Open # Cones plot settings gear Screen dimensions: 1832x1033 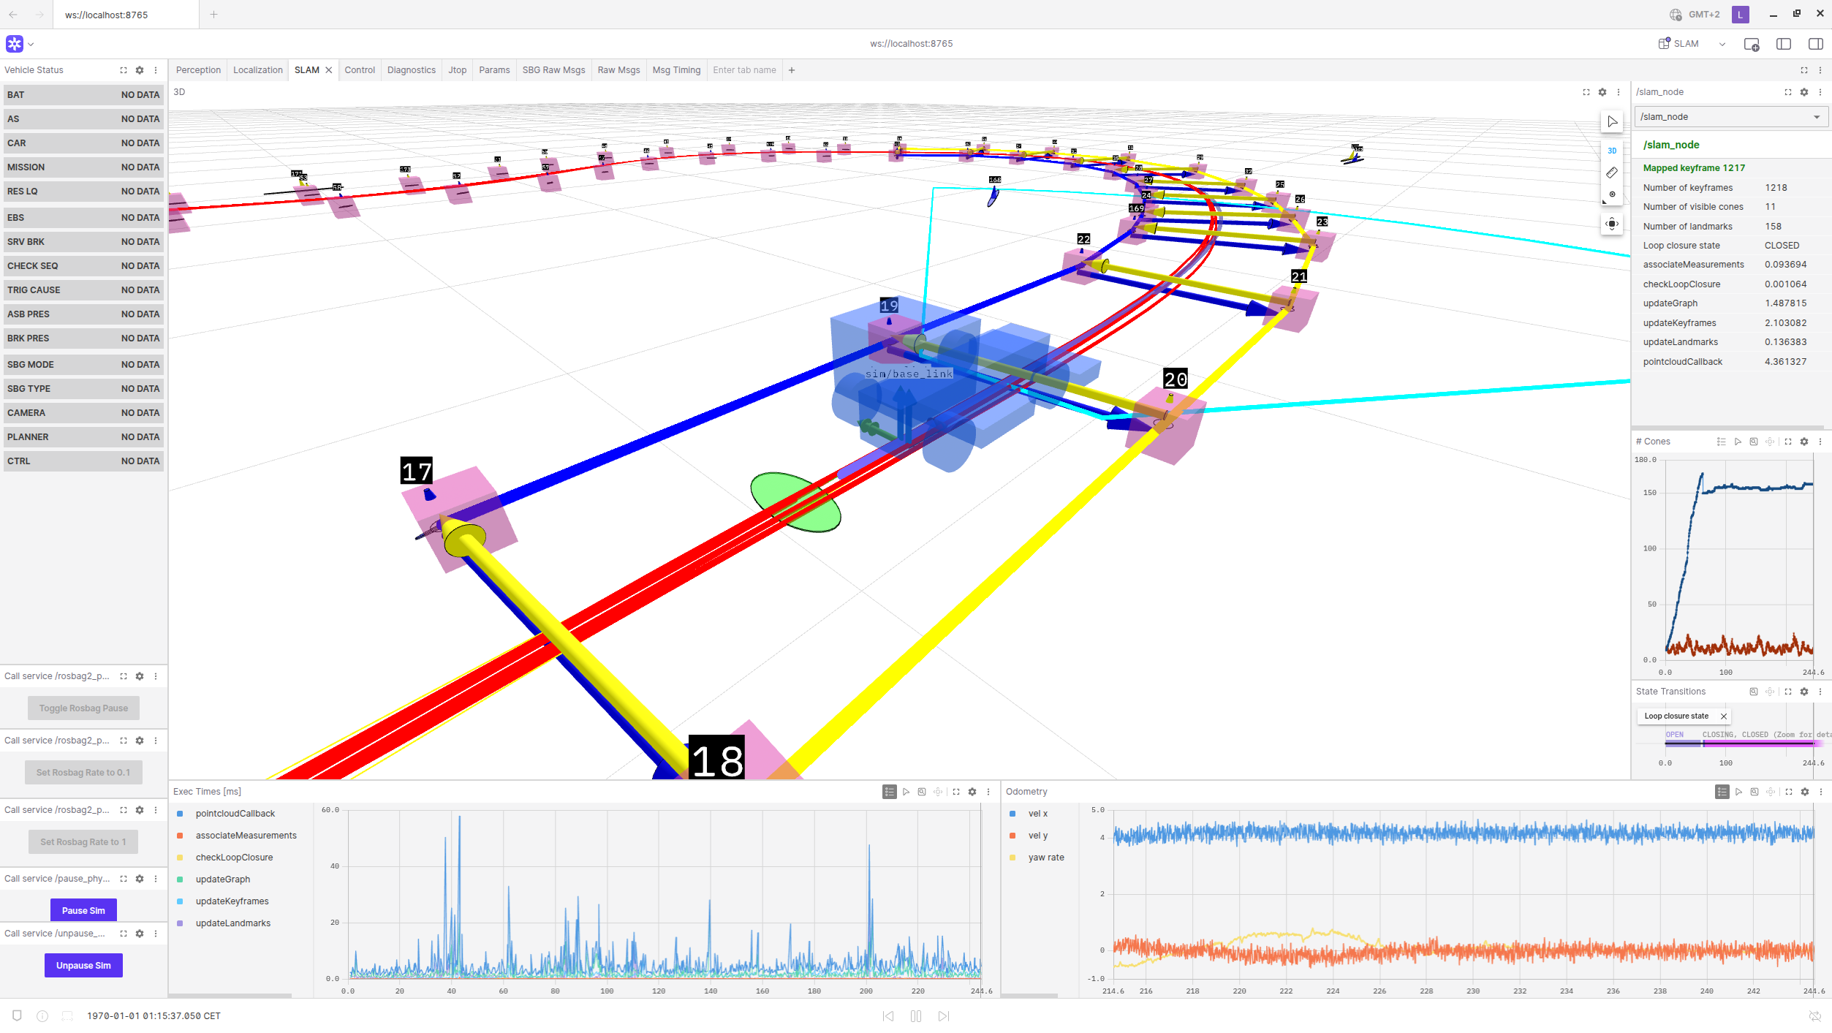coord(1804,442)
